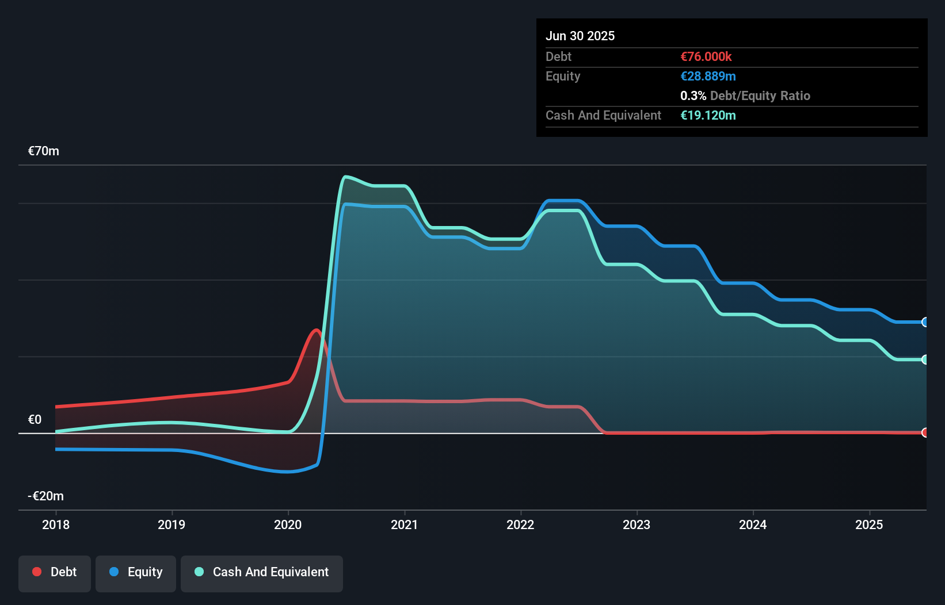Click the €70m gridline label
Viewport: 945px width, 605px height.
click(43, 151)
